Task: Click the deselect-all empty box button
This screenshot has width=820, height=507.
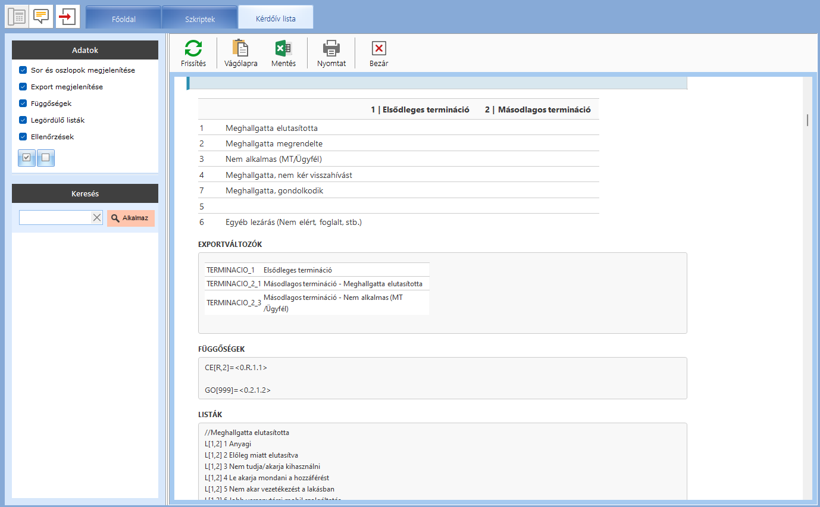Action: (45, 158)
